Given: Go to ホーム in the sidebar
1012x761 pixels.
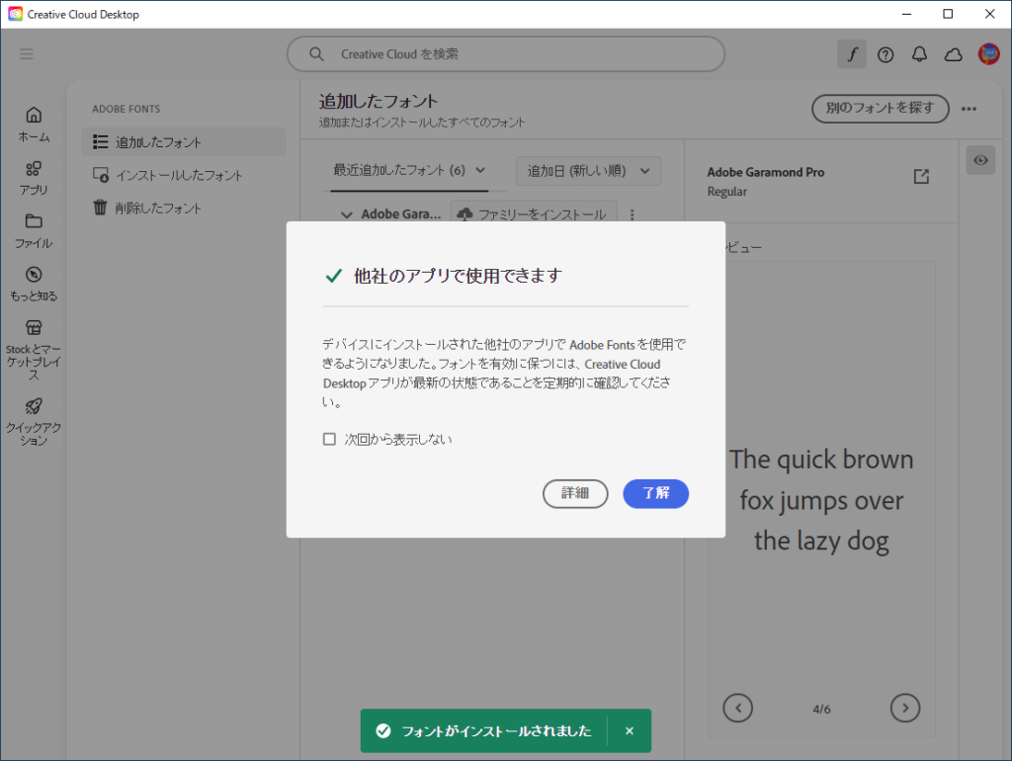Looking at the screenshot, I should [x=34, y=125].
